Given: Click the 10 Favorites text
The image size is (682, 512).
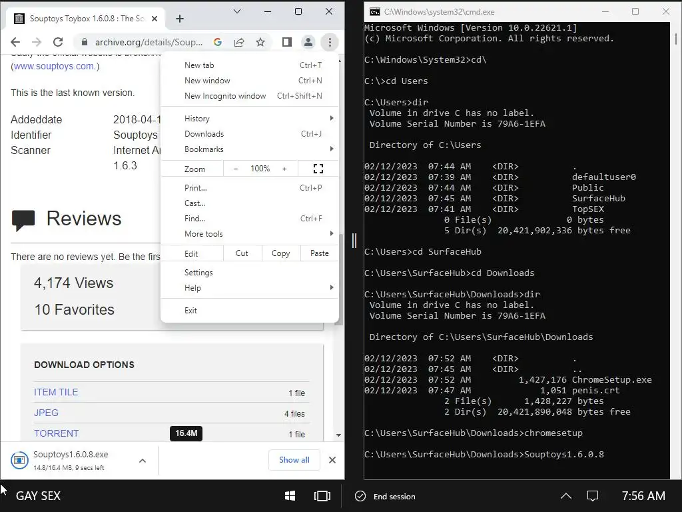Looking at the screenshot, I should point(75,309).
